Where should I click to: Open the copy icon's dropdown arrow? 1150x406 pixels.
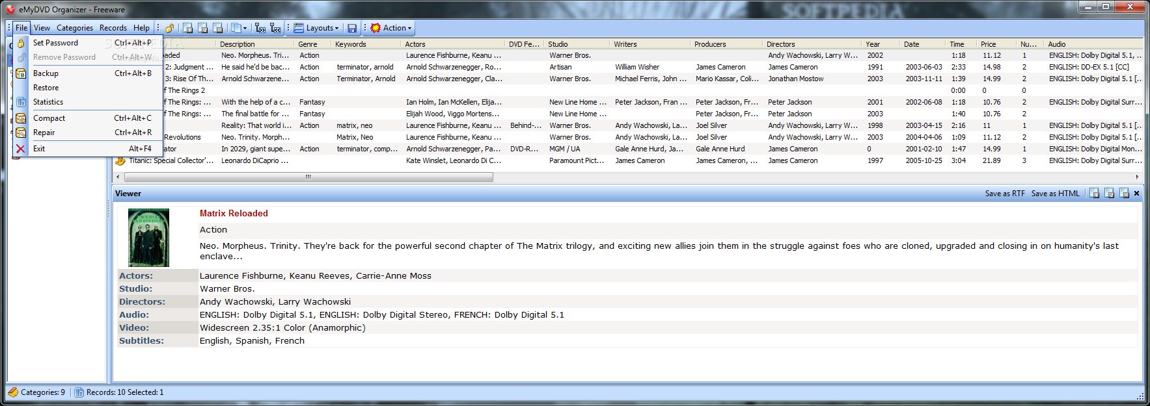coord(245,28)
